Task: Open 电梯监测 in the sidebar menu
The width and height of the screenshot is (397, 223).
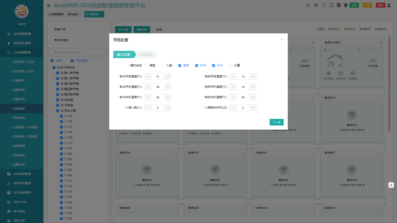Action: tap(22, 146)
